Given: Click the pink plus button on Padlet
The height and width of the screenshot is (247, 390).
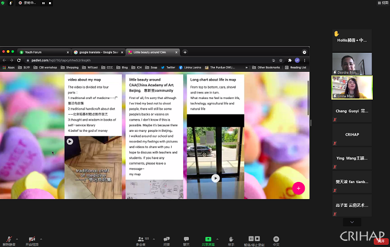Looking at the screenshot, I should (x=299, y=188).
